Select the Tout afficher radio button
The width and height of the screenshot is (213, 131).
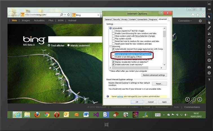(49, 45)
